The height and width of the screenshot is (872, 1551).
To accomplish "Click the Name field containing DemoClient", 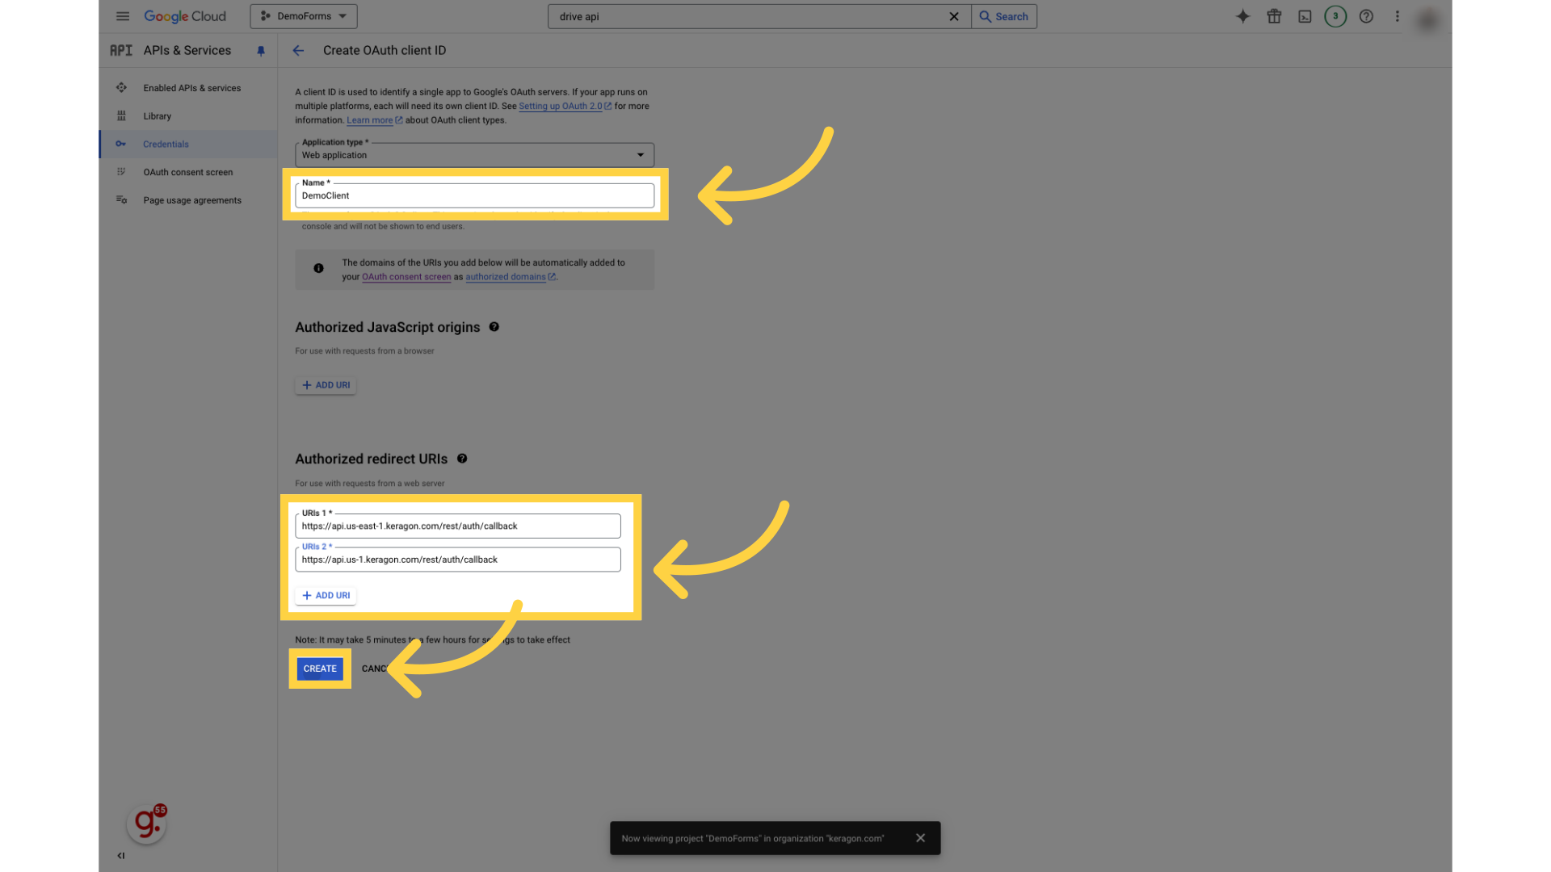I will coord(474,195).
